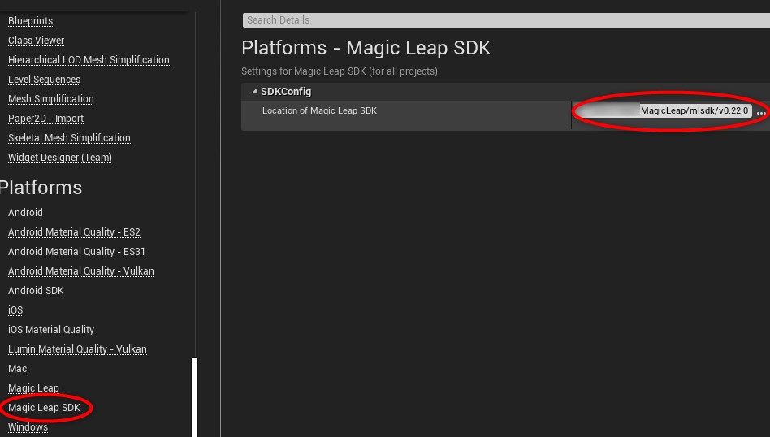Open the Blueprints settings link
770x437 pixels.
click(x=30, y=21)
